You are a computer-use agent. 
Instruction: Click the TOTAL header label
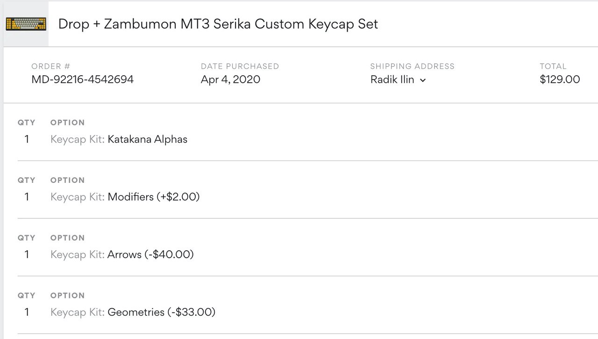553,66
